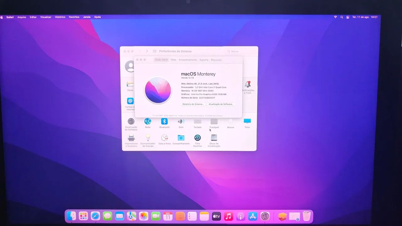Open the Telas preference pane
This screenshot has height=226, width=402.
click(247, 123)
